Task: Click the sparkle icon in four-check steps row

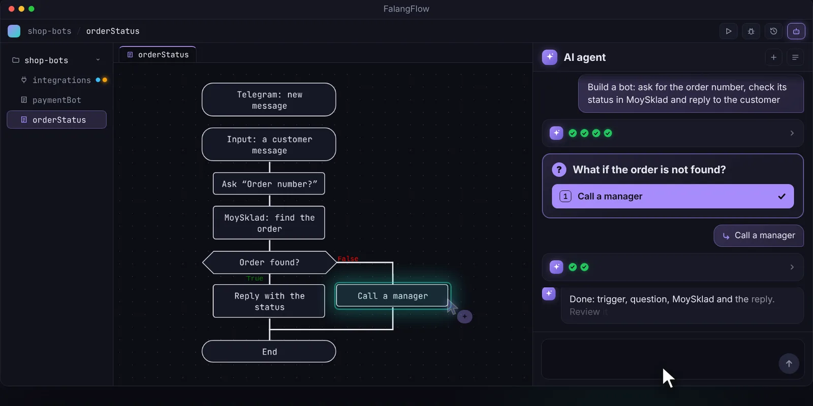Action: (556, 133)
